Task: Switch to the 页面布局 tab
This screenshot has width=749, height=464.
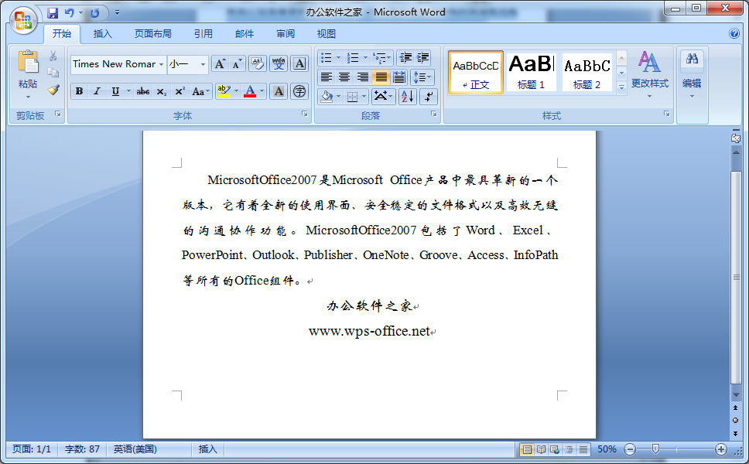Action: click(x=153, y=34)
